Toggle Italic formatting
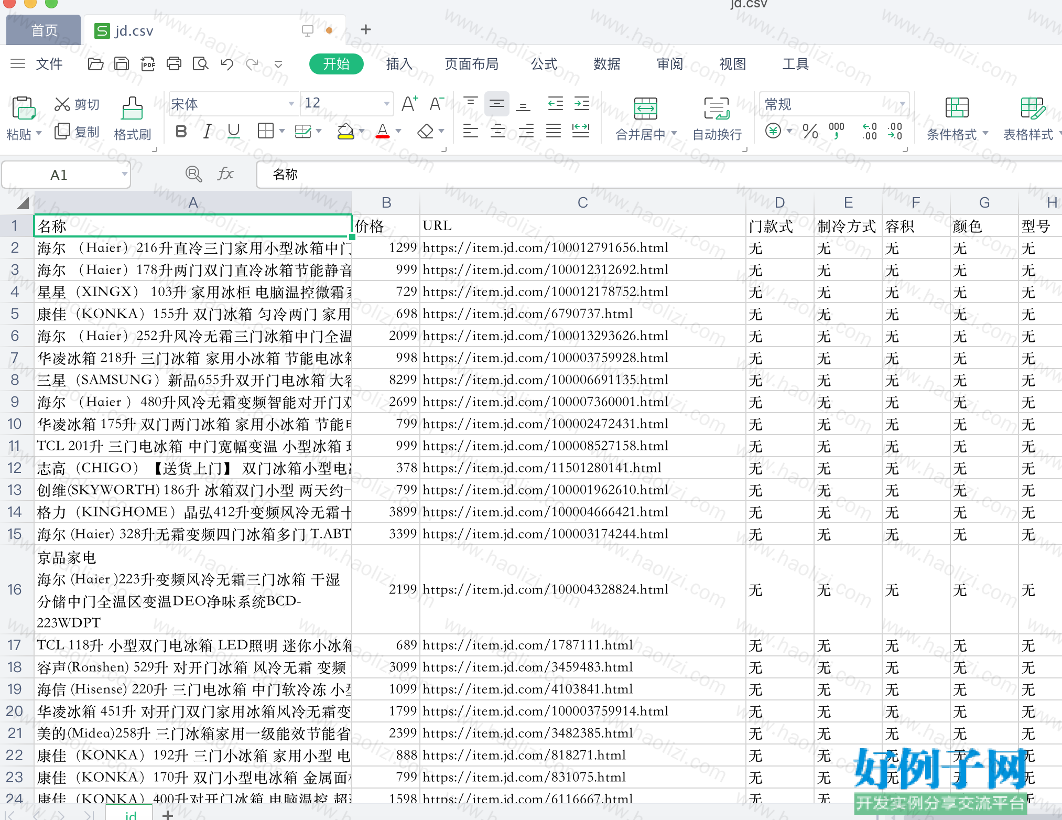The height and width of the screenshot is (820, 1062). [x=208, y=131]
